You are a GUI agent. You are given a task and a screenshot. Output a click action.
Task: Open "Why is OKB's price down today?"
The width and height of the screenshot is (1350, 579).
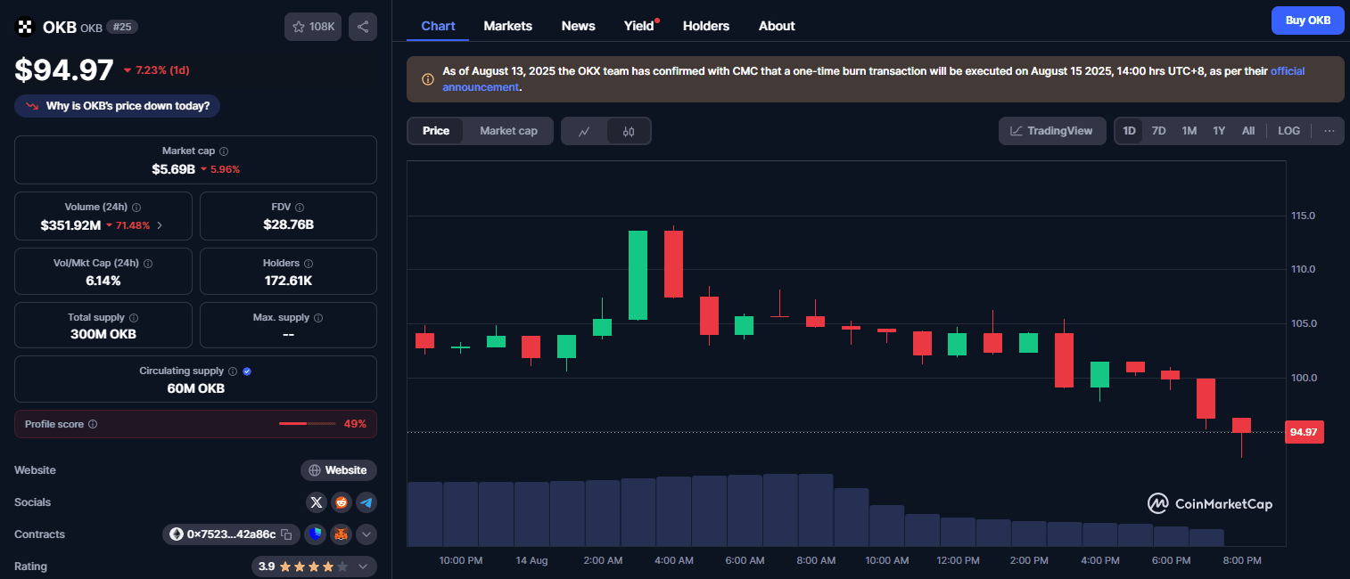(x=118, y=106)
